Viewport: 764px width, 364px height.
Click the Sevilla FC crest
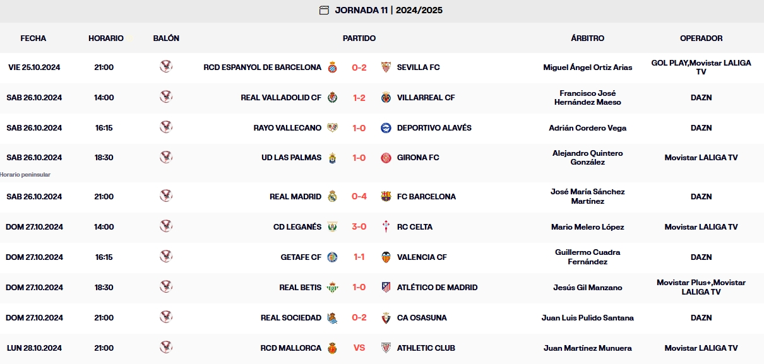(x=386, y=67)
